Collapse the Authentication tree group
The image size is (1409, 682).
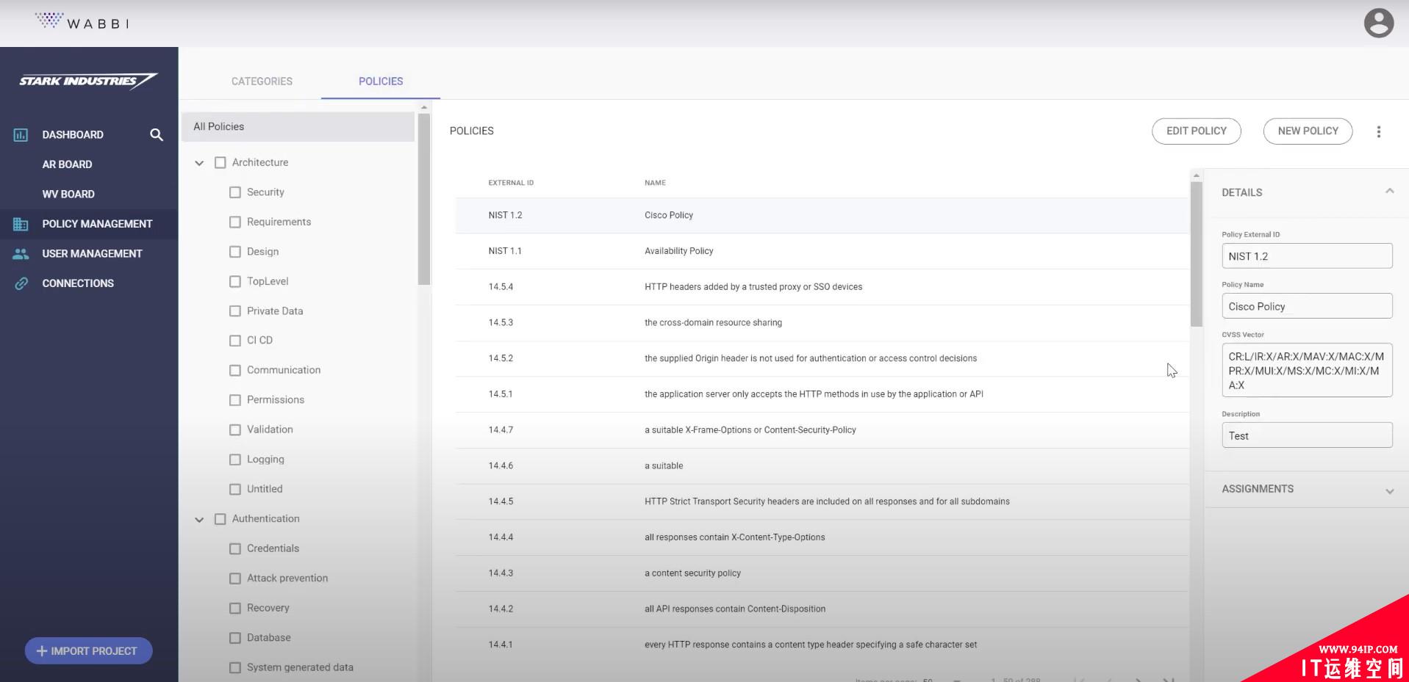click(199, 520)
